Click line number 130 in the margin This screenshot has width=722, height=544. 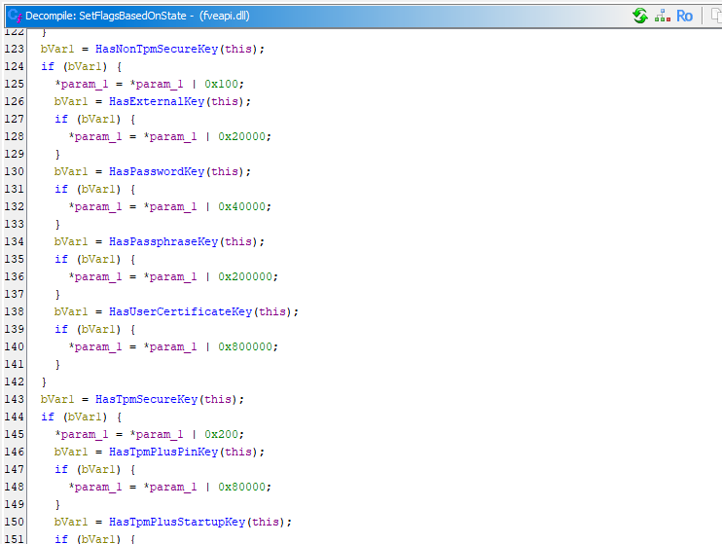click(14, 171)
